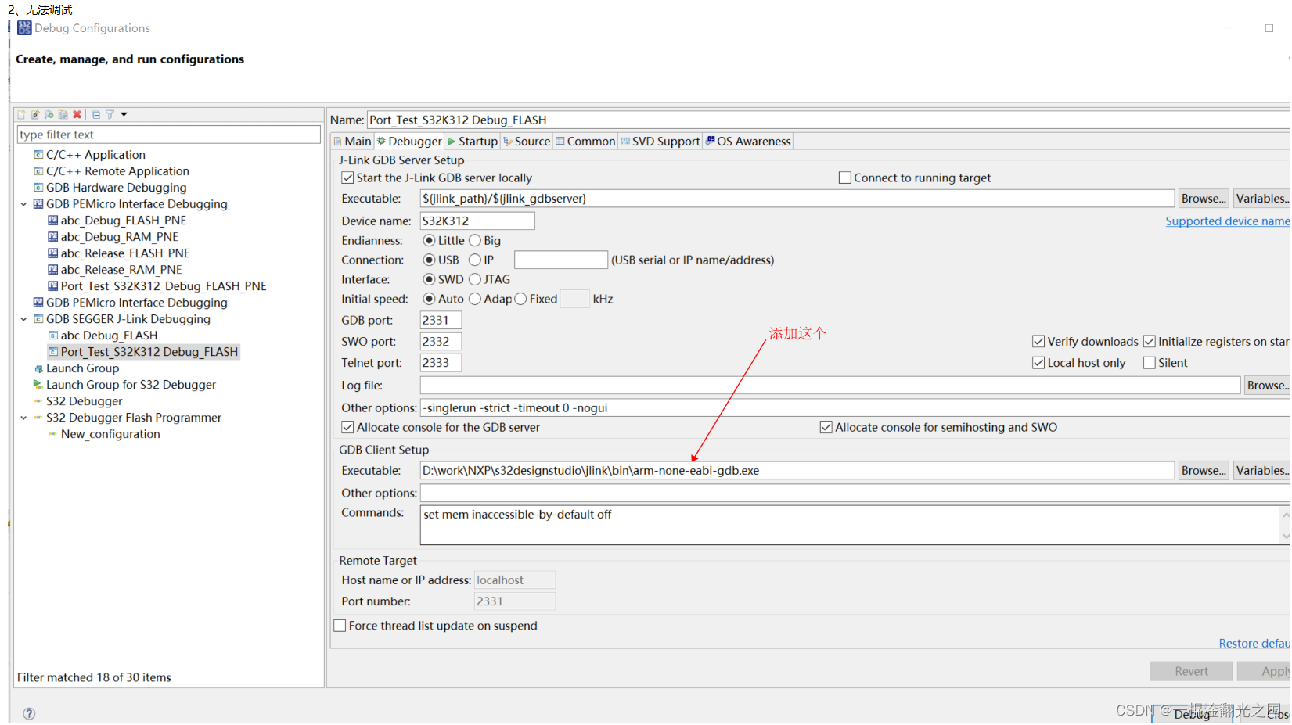Click Variables for GDB client executable

1261,471
